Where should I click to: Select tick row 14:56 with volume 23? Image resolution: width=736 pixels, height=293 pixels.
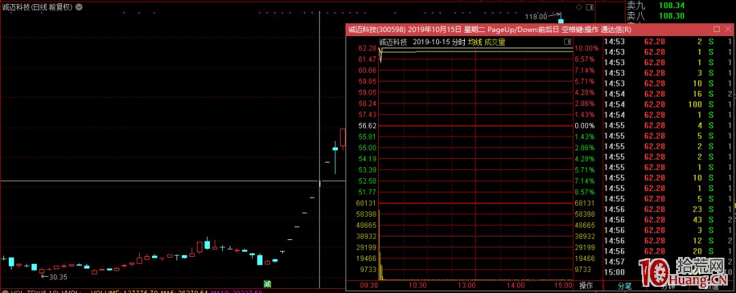click(669, 209)
